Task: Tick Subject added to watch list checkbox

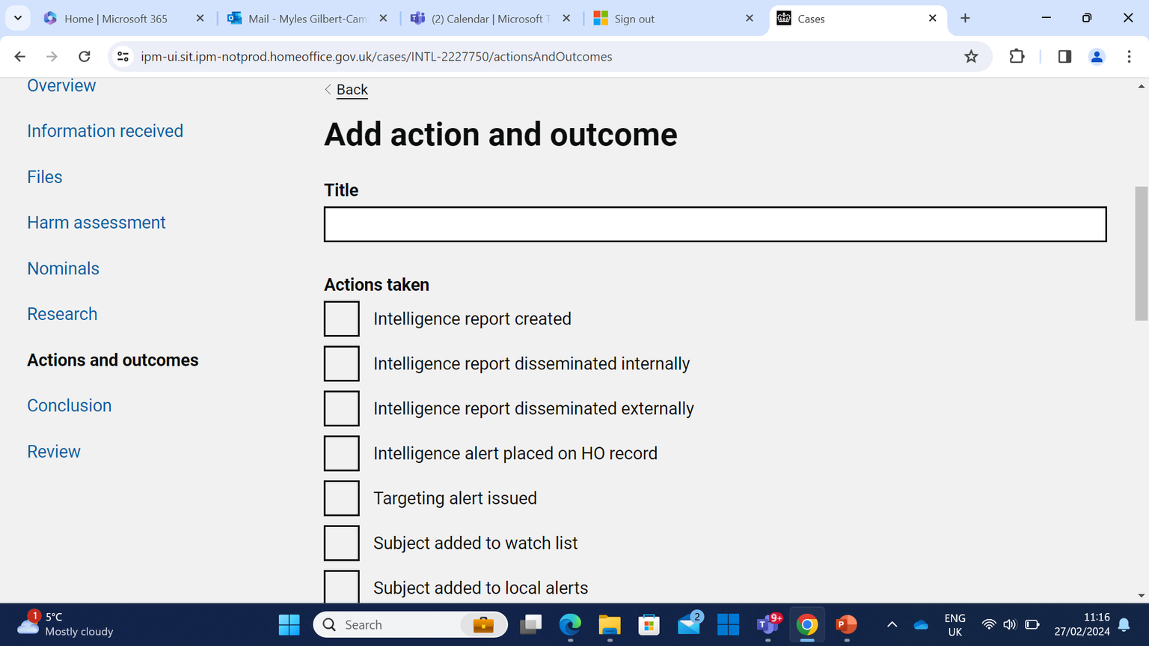Action: pos(342,543)
